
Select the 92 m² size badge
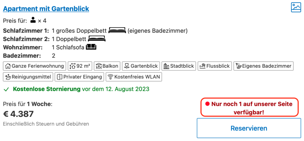pos(80,66)
